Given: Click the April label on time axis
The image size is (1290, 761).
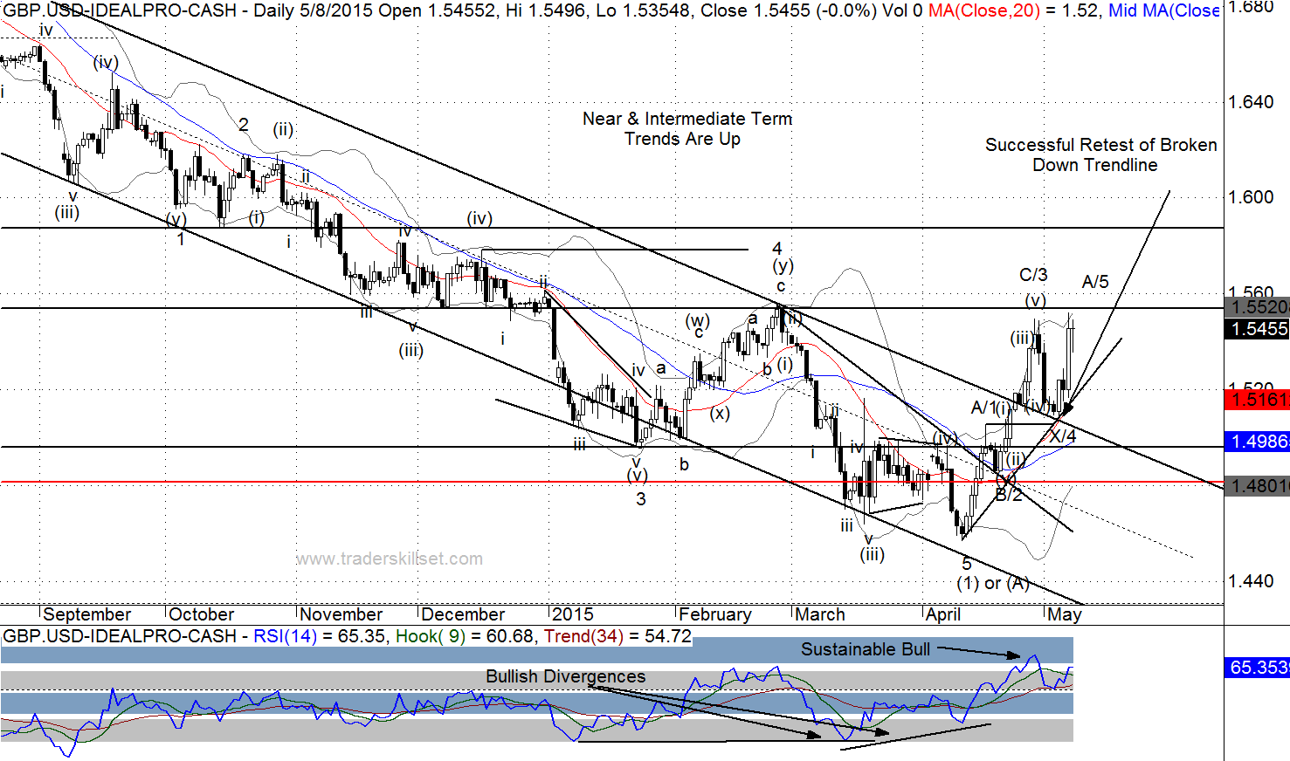Looking at the screenshot, I should click(x=943, y=614).
